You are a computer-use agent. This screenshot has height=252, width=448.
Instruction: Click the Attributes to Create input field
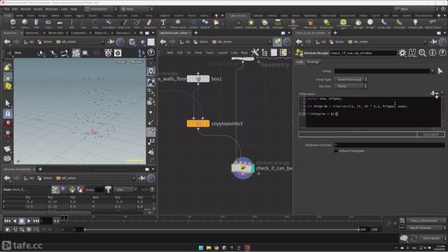click(x=389, y=145)
